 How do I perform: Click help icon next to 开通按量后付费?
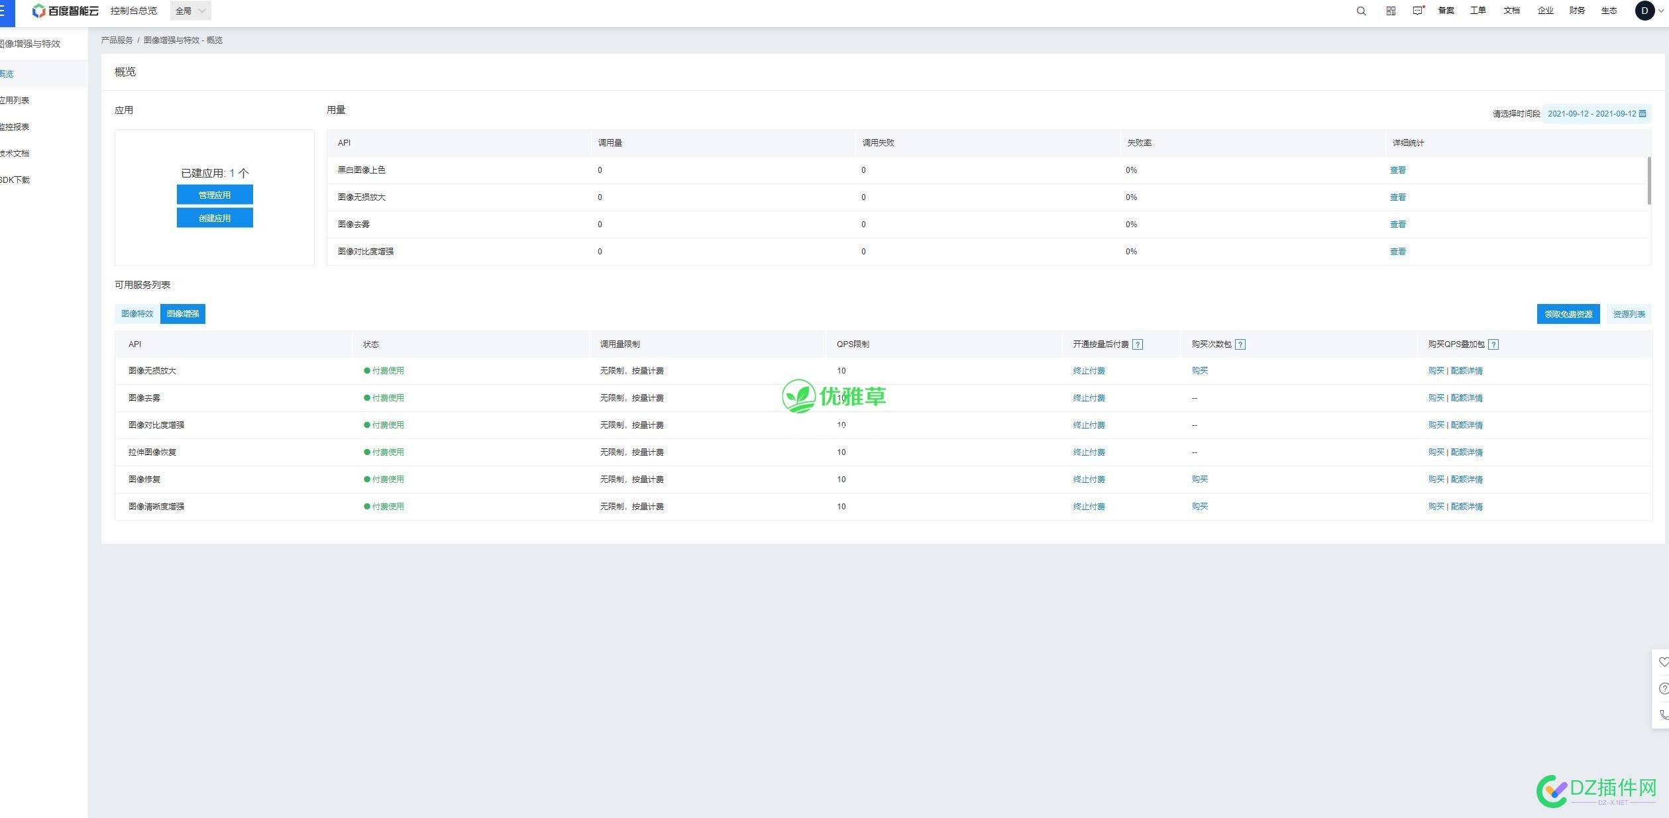(1138, 344)
